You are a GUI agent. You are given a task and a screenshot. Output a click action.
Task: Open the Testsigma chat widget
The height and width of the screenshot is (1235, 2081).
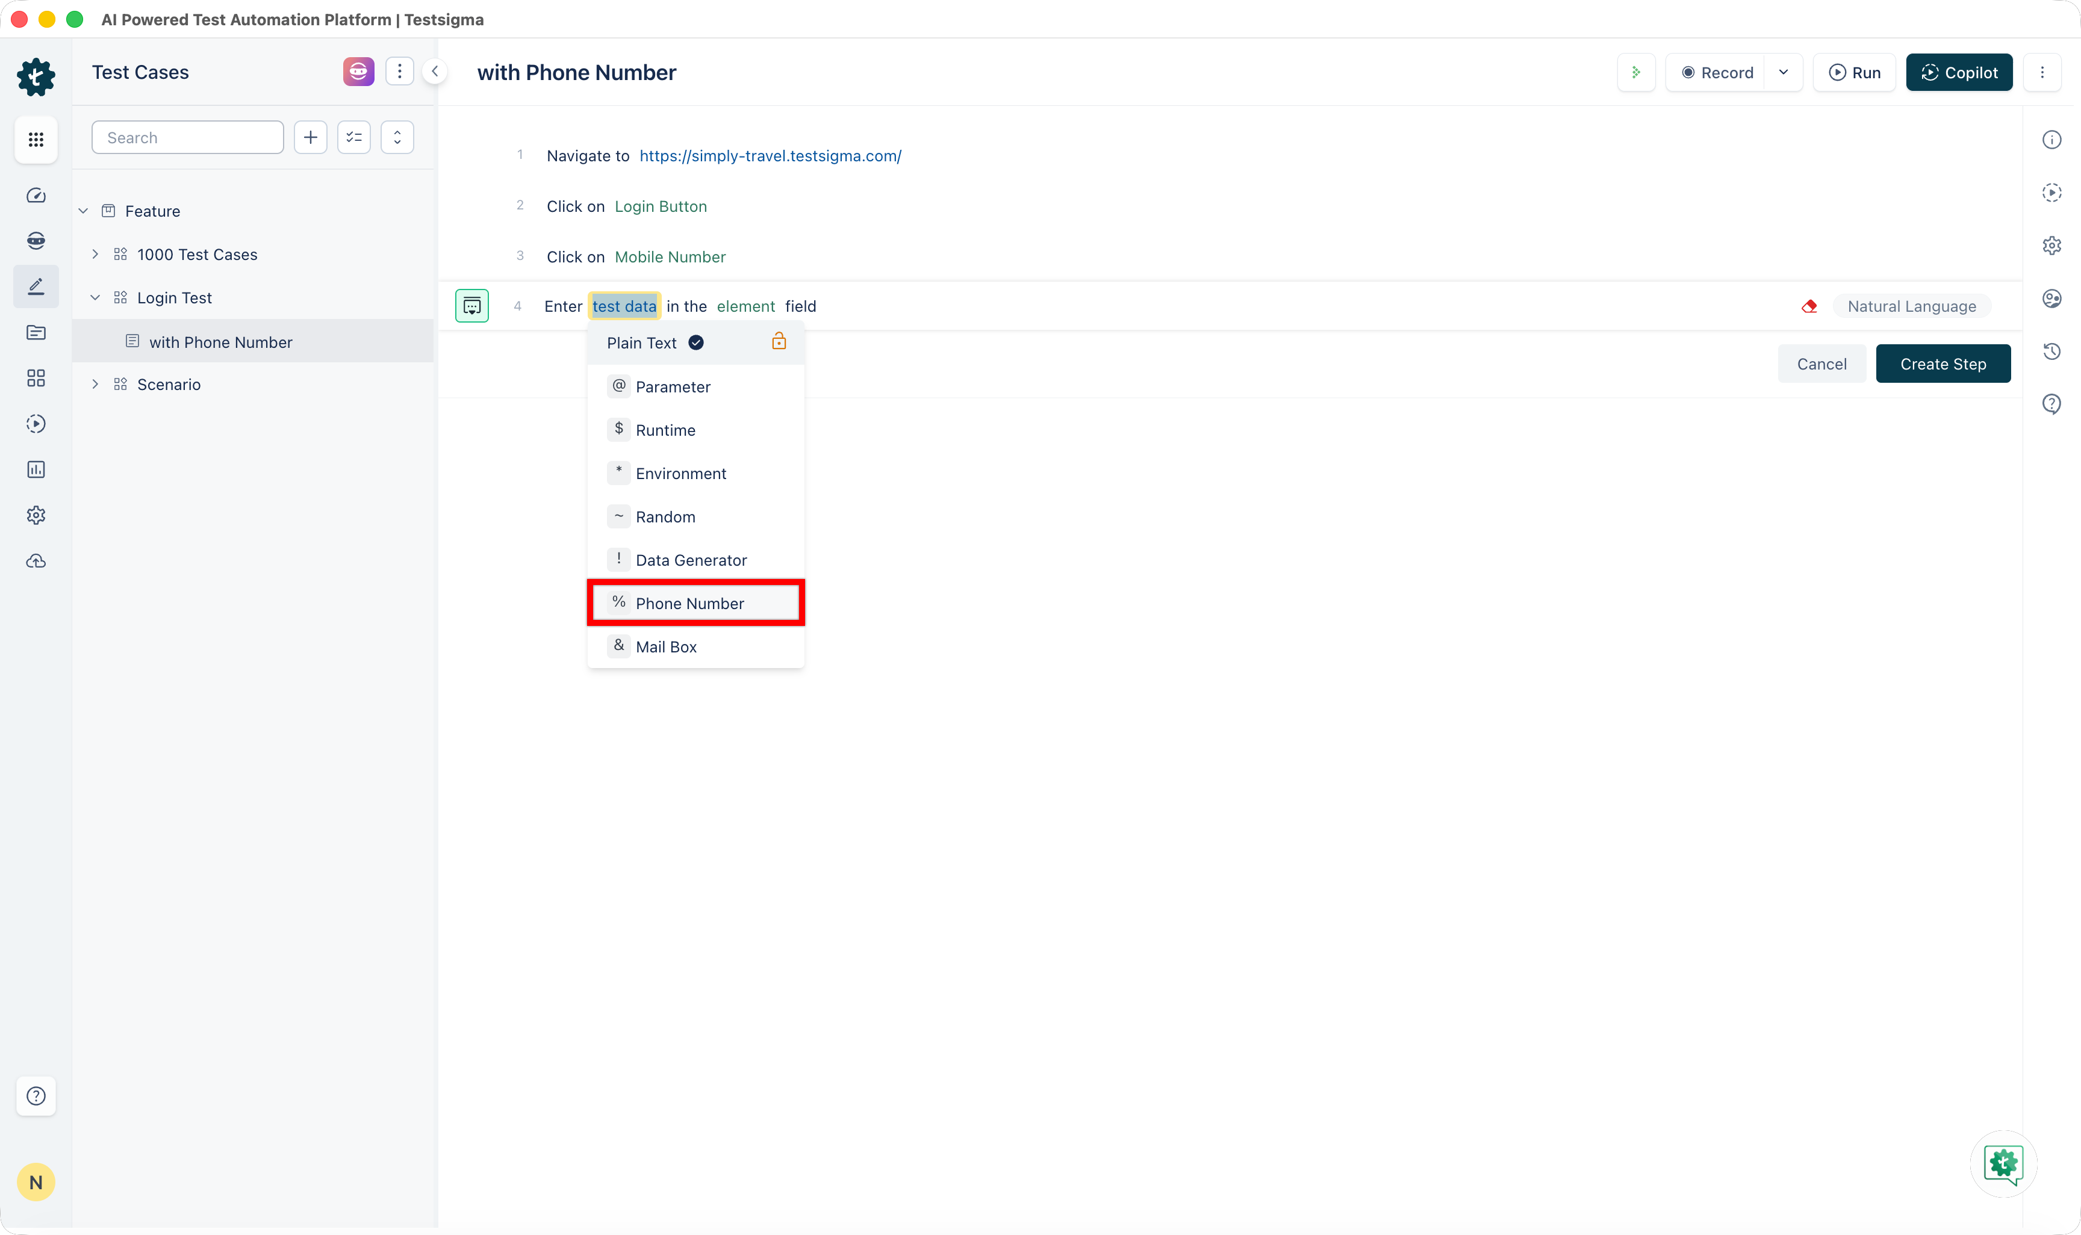click(2003, 1164)
